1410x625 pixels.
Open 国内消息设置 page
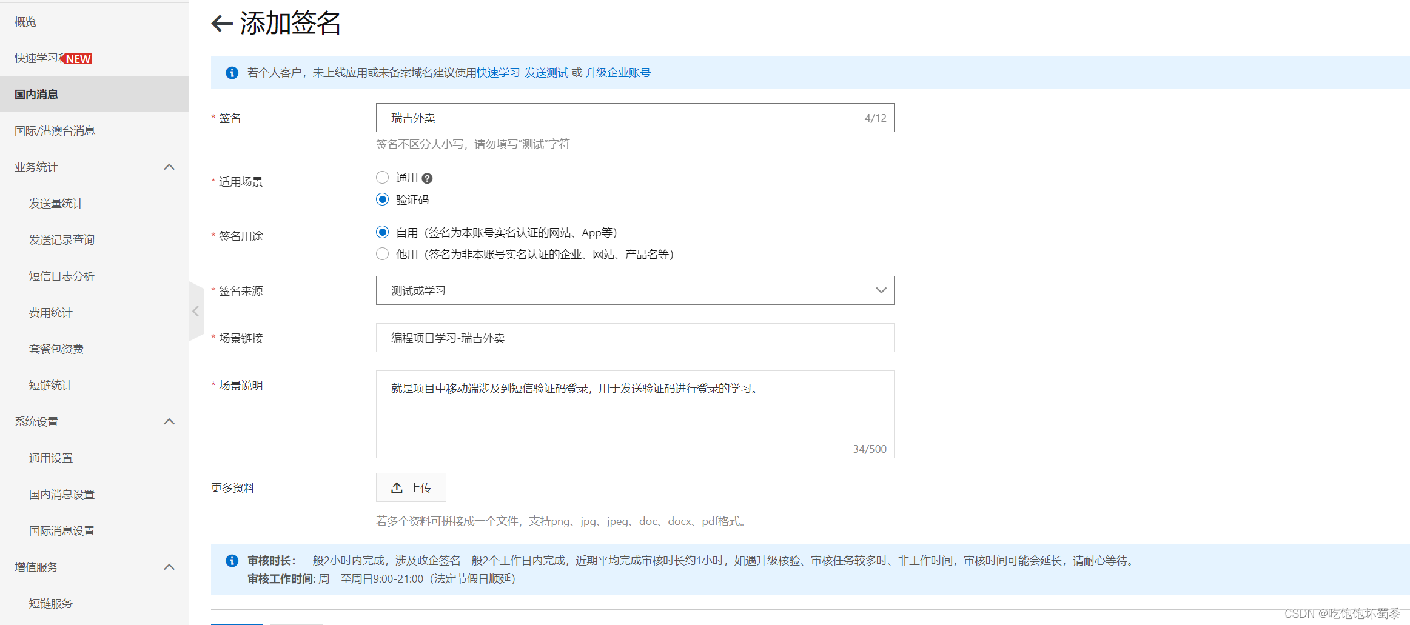[62, 495]
